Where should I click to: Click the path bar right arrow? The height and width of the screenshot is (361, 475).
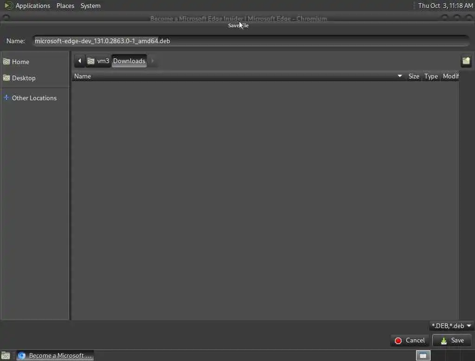152,61
